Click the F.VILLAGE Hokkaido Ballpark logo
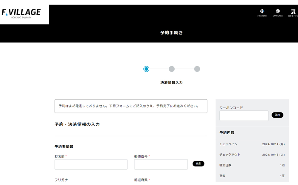Screen dimensions: 298x185 click(21, 13)
